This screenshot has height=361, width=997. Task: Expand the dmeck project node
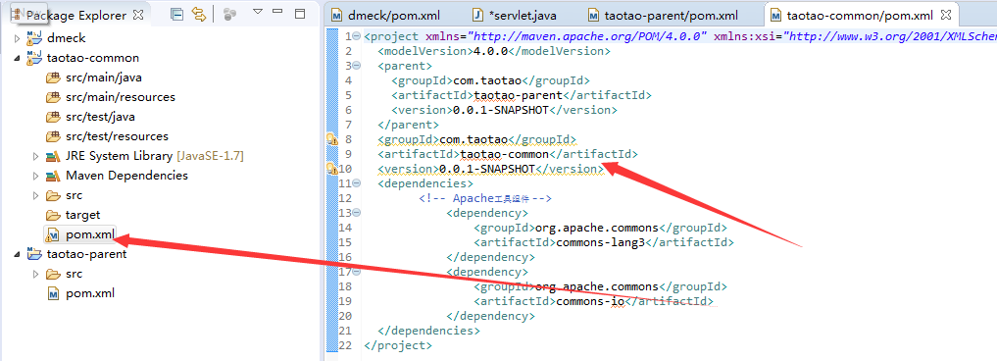click(x=18, y=39)
